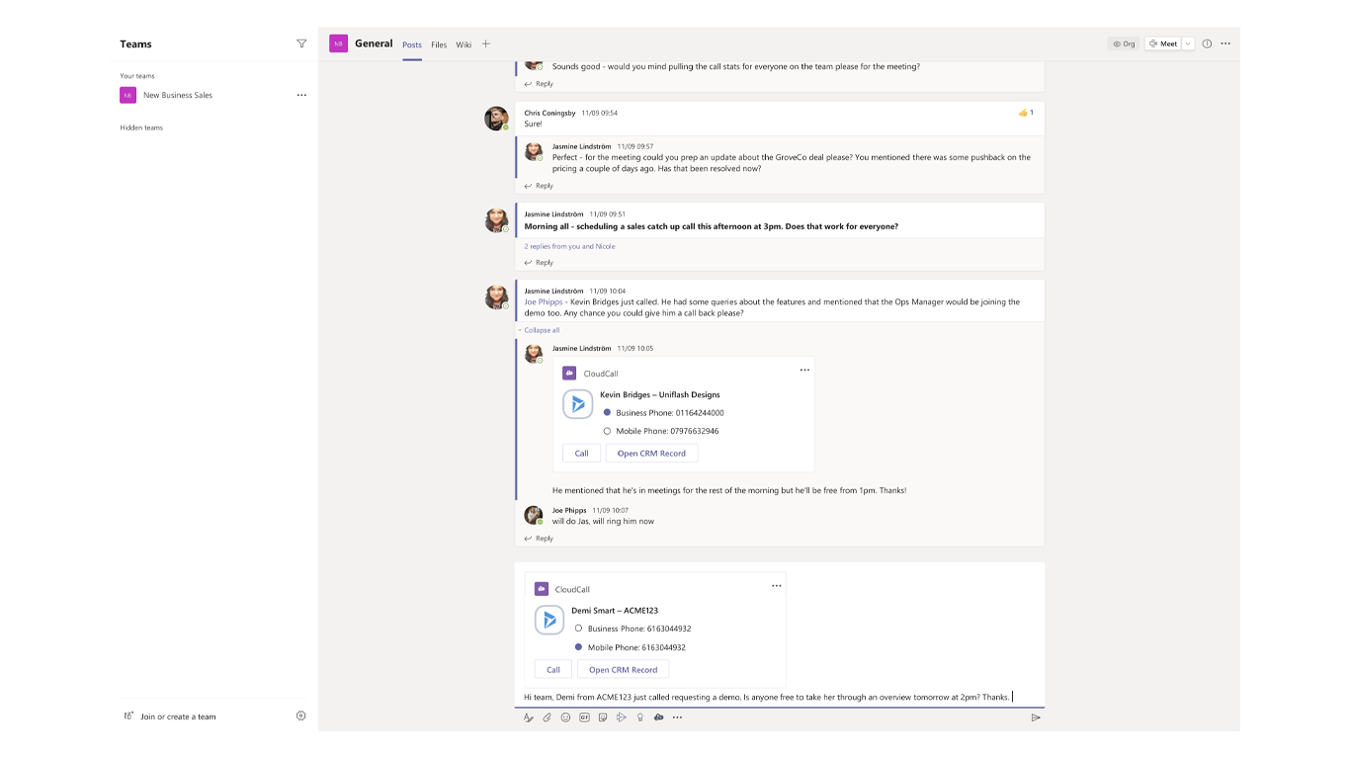Click the Dynamics CRM logo on Demi Smart card
The image size is (1350, 759).
click(x=549, y=620)
